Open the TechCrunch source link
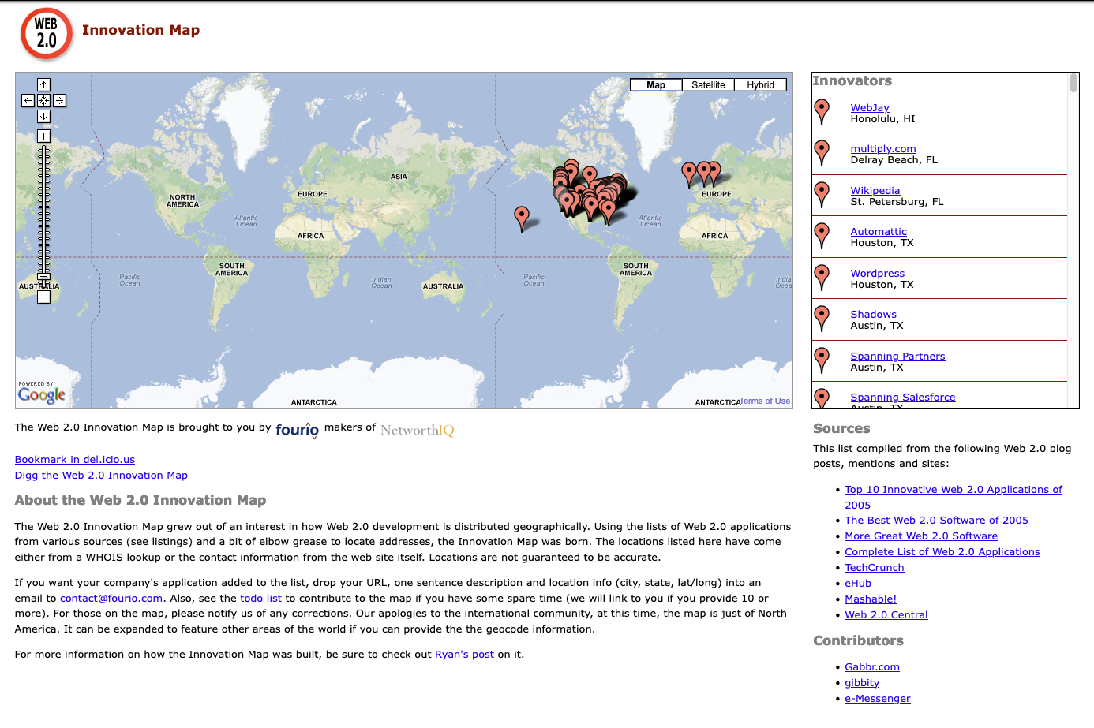This screenshot has height=728, width=1094. (875, 568)
